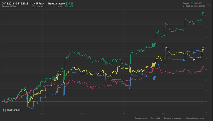Click the $16 y-axis label
Screen dimensions: 213x121
point(206,16)
